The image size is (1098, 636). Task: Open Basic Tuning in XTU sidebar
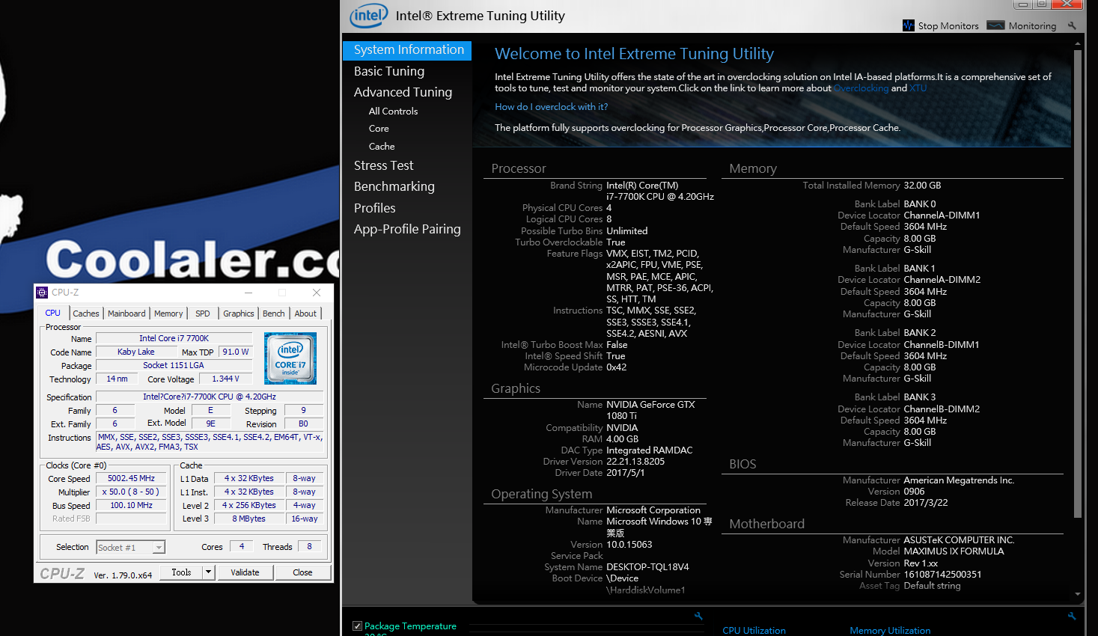pos(389,71)
